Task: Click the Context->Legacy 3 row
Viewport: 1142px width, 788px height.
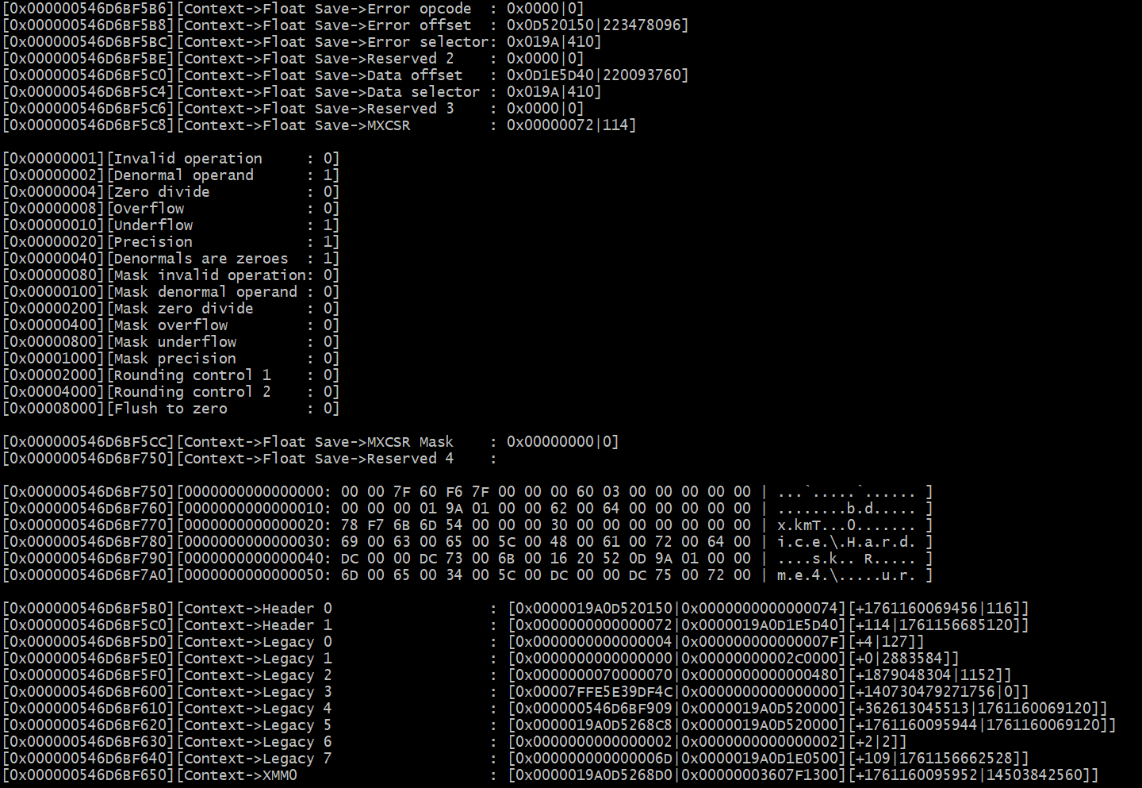Action: click(515, 692)
